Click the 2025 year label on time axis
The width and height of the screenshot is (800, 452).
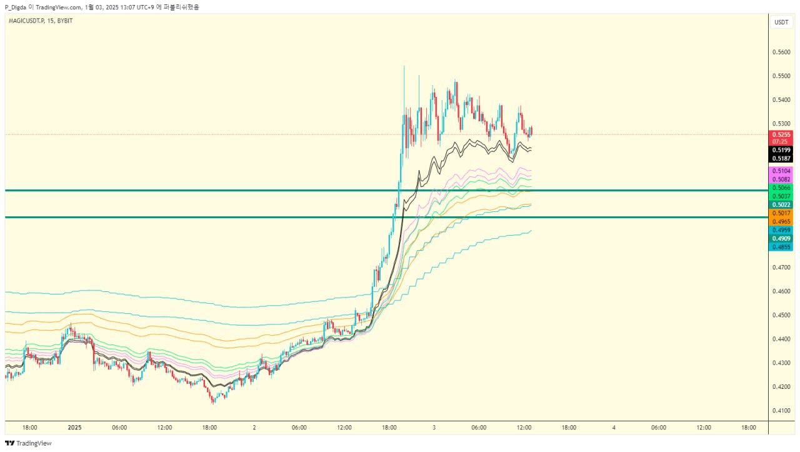coord(75,428)
